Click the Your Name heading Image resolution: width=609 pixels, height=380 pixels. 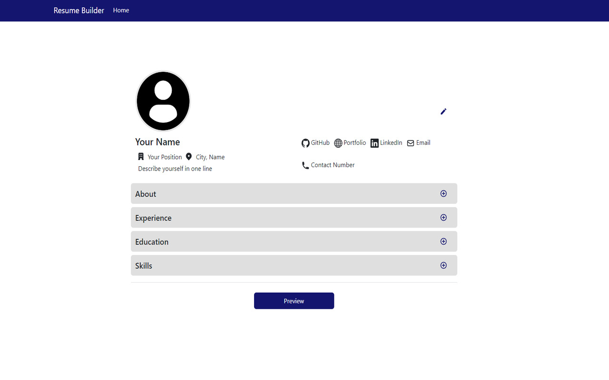[157, 142]
